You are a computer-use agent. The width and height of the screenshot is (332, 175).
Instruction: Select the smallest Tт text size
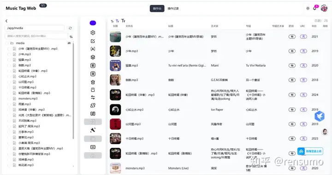[x=112, y=21]
